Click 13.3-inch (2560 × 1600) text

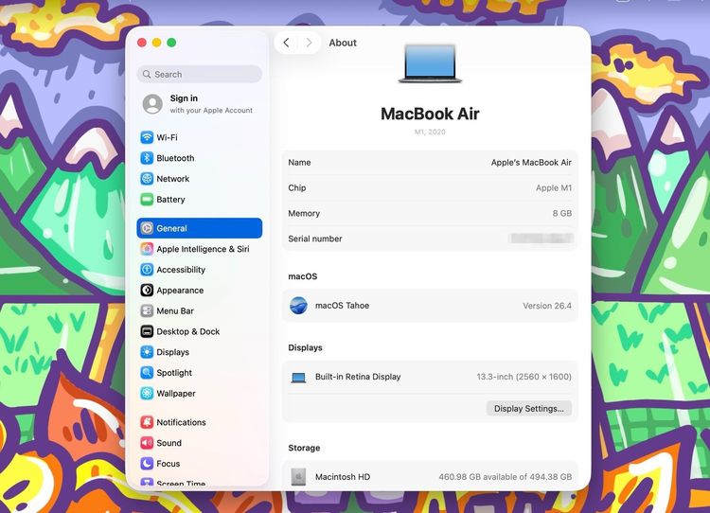[524, 377]
